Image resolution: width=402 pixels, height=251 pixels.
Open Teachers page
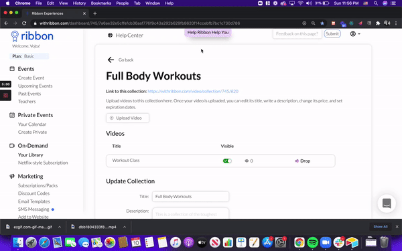pyautogui.click(x=27, y=102)
